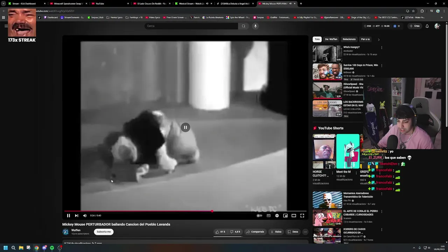The height and width of the screenshot is (252, 448).
Task: Click the Cerca search input field
Action: coord(191,26)
